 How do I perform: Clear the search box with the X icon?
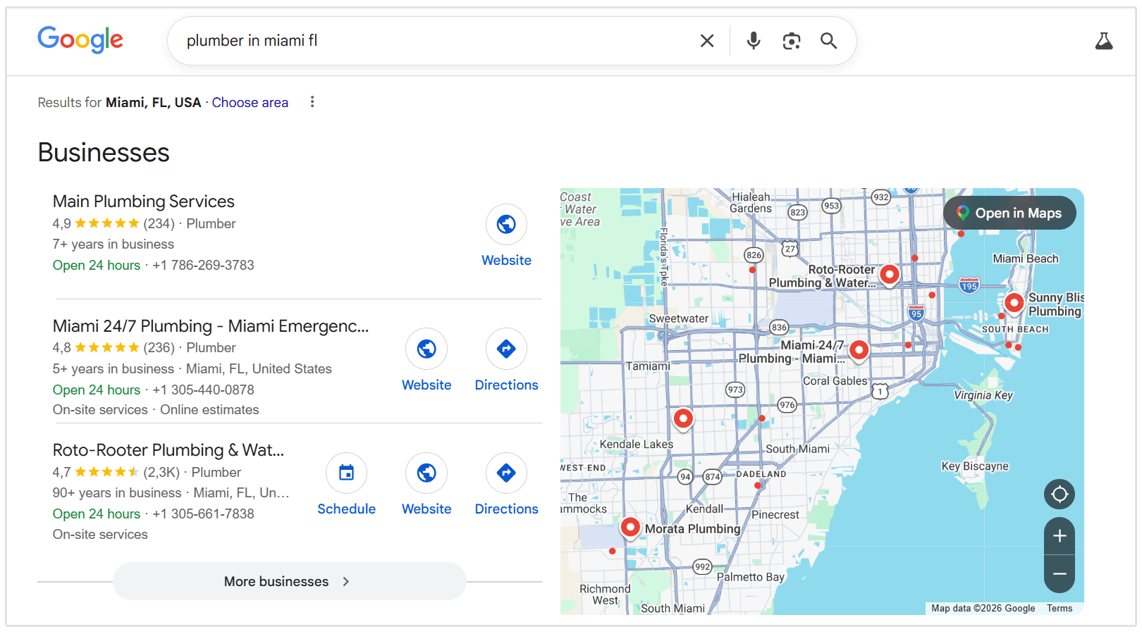(707, 41)
